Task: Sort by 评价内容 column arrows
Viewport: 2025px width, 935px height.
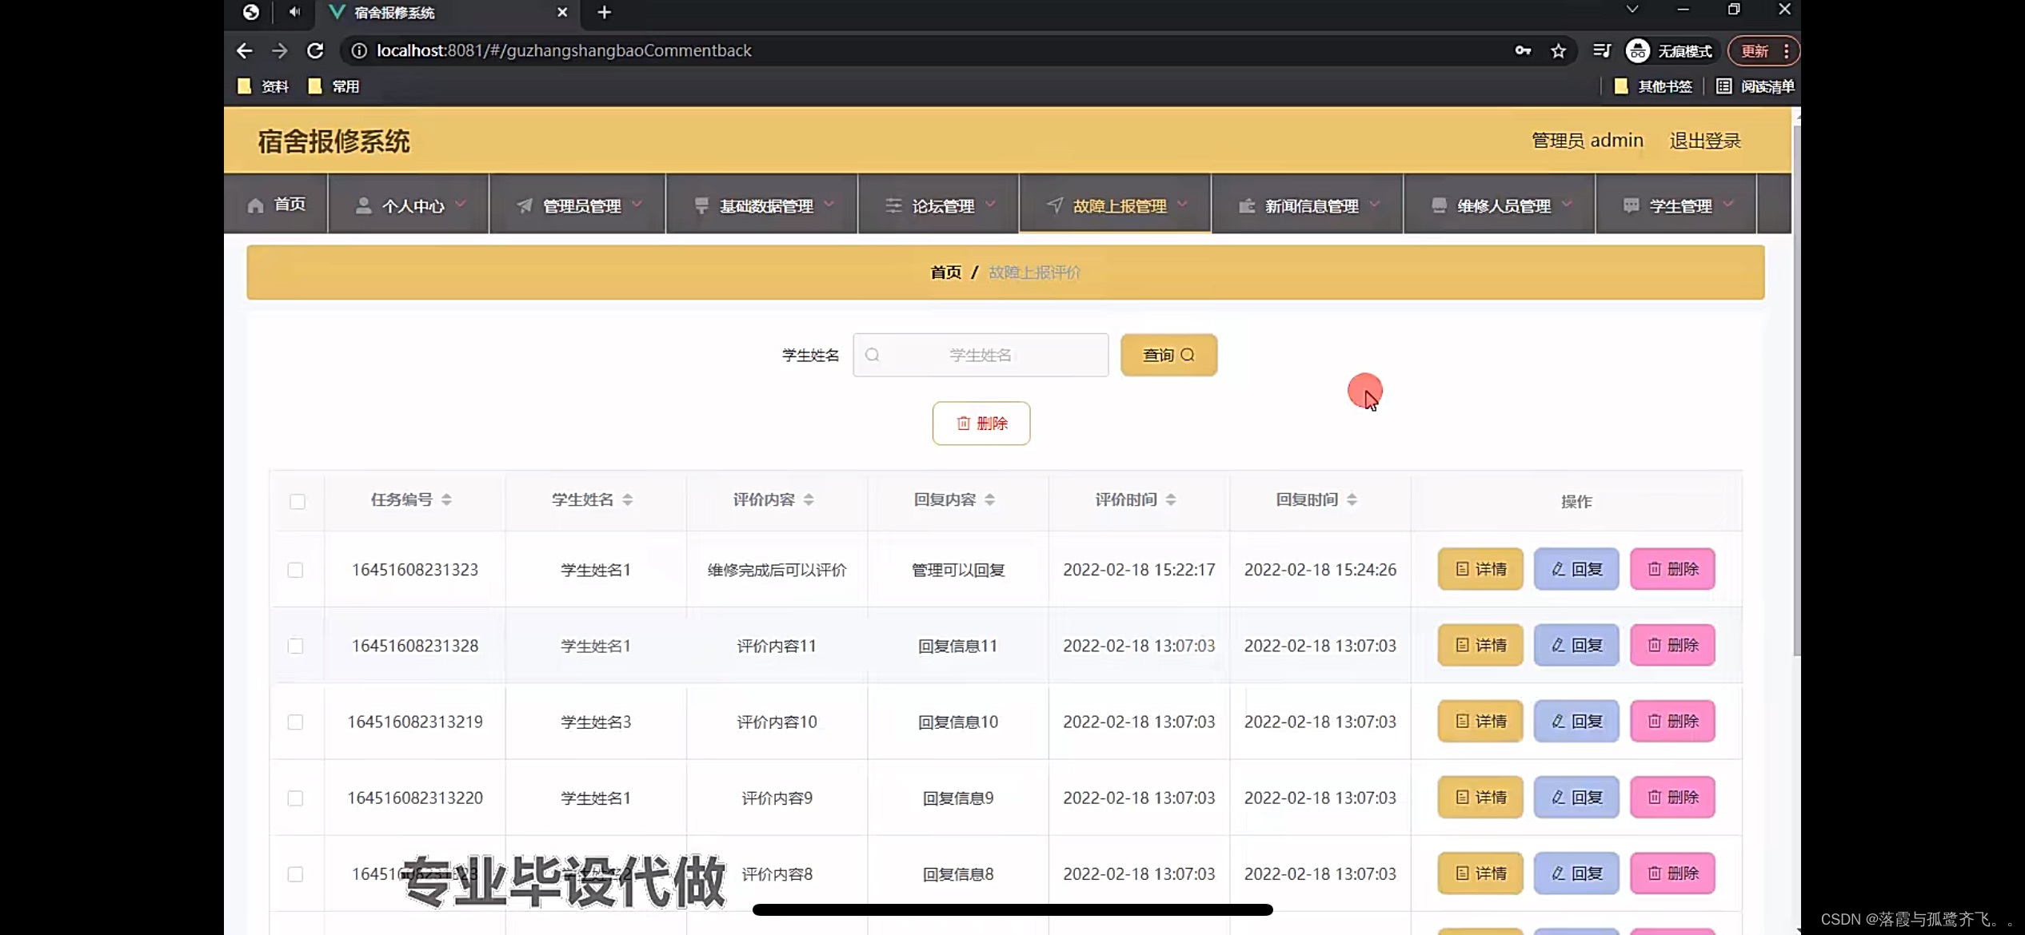Action: pos(809,499)
